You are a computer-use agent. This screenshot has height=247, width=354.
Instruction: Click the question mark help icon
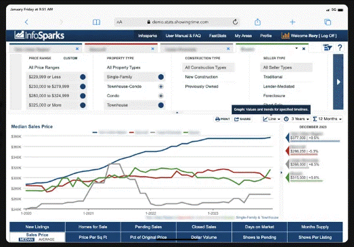pos(340,48)
